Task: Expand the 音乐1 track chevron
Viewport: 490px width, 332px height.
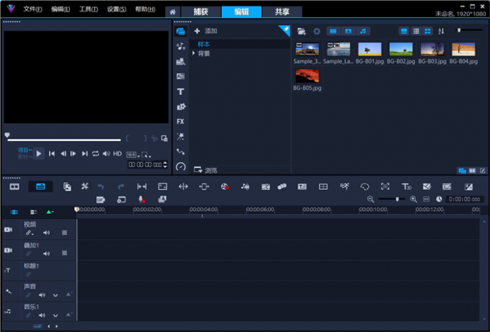Action: [x=55, y=315]
